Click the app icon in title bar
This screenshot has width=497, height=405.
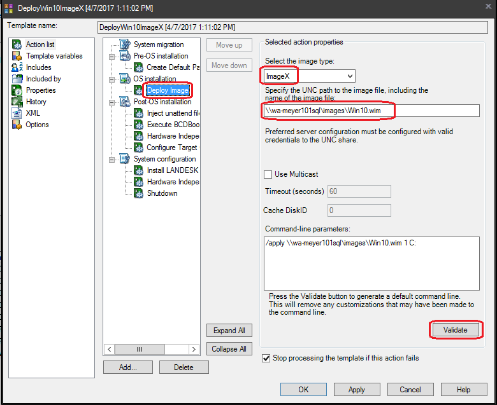tap(8, 8)
